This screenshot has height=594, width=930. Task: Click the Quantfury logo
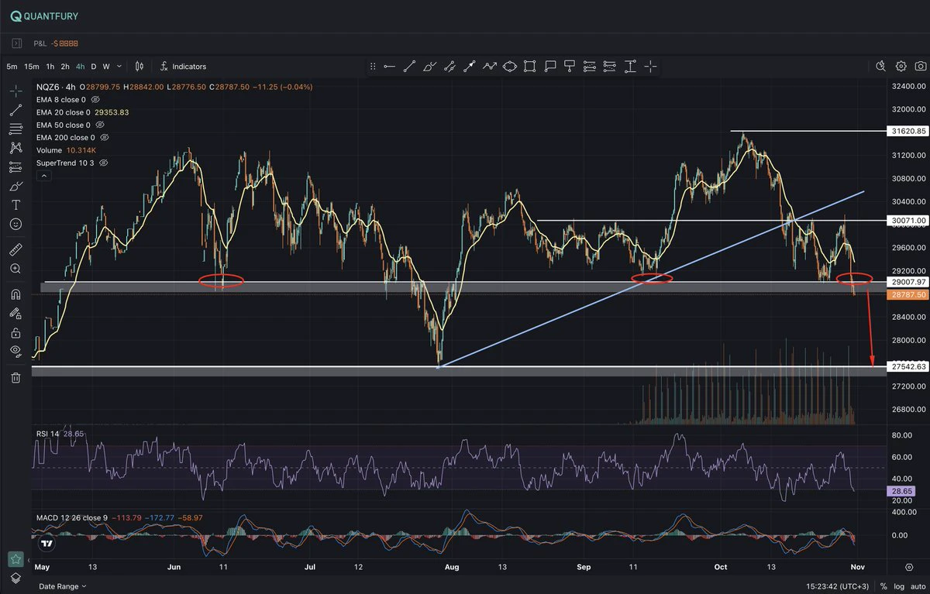(x=44, y=15)
